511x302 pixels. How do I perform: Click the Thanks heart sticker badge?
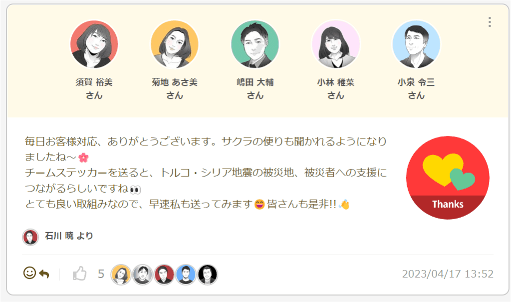point(448,178)
